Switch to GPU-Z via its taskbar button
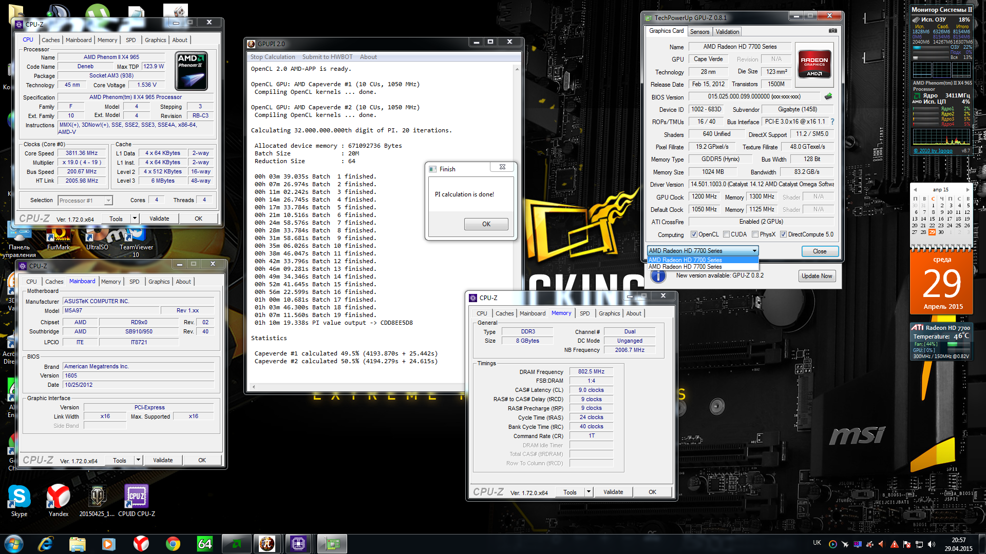The width and height of the screenshot is (986, 554). pos(332,544)
